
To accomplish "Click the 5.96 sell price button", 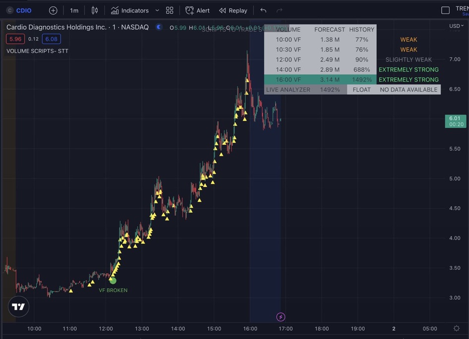I will pyautogui.click(x=15, y=39).
